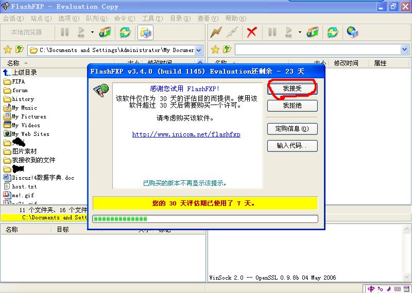This screenshot has height=293, width=412.
Task: Expand the remote path dropdown
Action: pyautogui.click(x=405, y=49)
